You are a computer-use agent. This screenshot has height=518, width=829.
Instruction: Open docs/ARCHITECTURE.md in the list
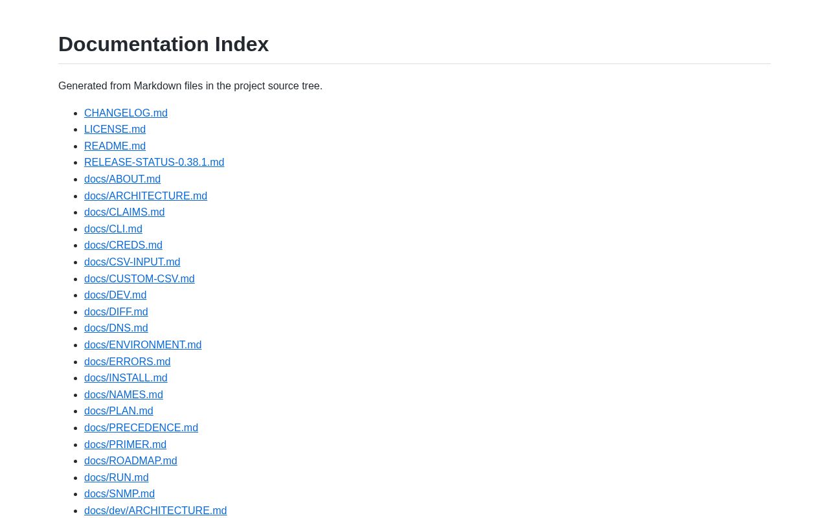pyautogui.click(x=146, y=196)
